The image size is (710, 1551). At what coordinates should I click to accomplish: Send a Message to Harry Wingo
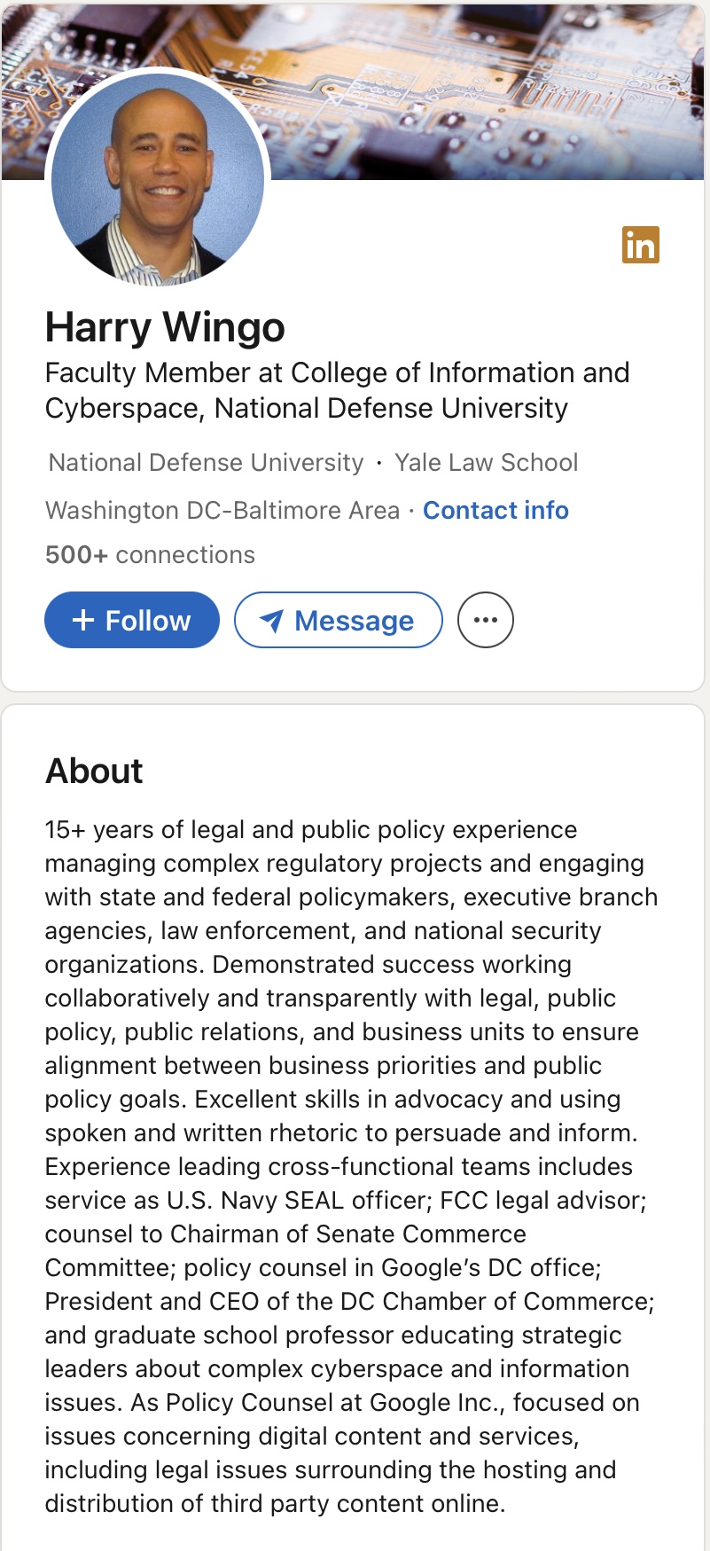point(338,620)
